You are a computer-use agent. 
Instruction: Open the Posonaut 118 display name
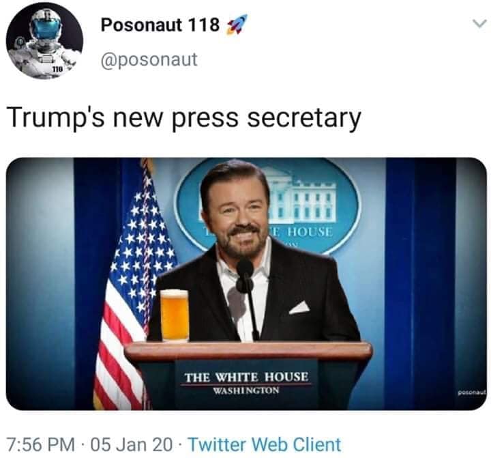(160, 25)
